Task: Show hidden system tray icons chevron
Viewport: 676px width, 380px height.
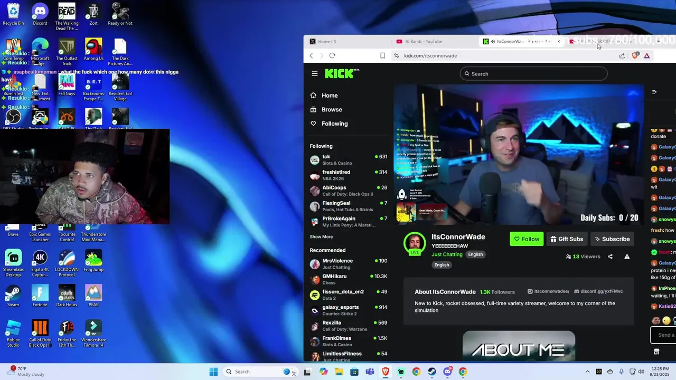Action: tap(587, 372)
